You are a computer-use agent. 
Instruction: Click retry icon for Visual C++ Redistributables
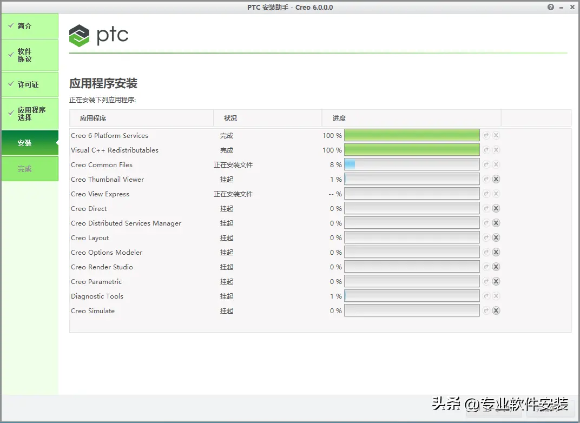(486, 150)
